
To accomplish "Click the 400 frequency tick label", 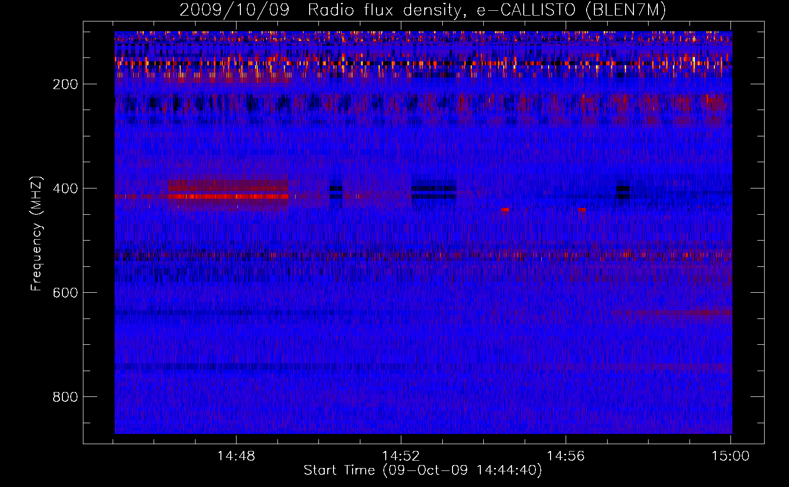I will point(65,188).
